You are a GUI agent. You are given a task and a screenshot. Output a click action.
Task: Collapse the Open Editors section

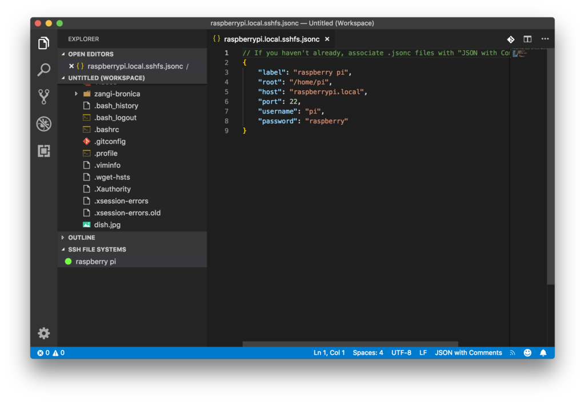tap(63, 54)
